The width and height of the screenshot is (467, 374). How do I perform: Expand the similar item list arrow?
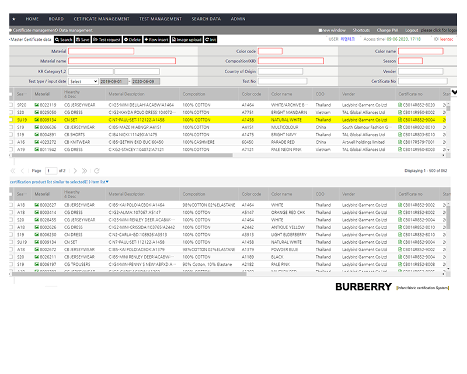pyautogui.click(x=107, y=182)
